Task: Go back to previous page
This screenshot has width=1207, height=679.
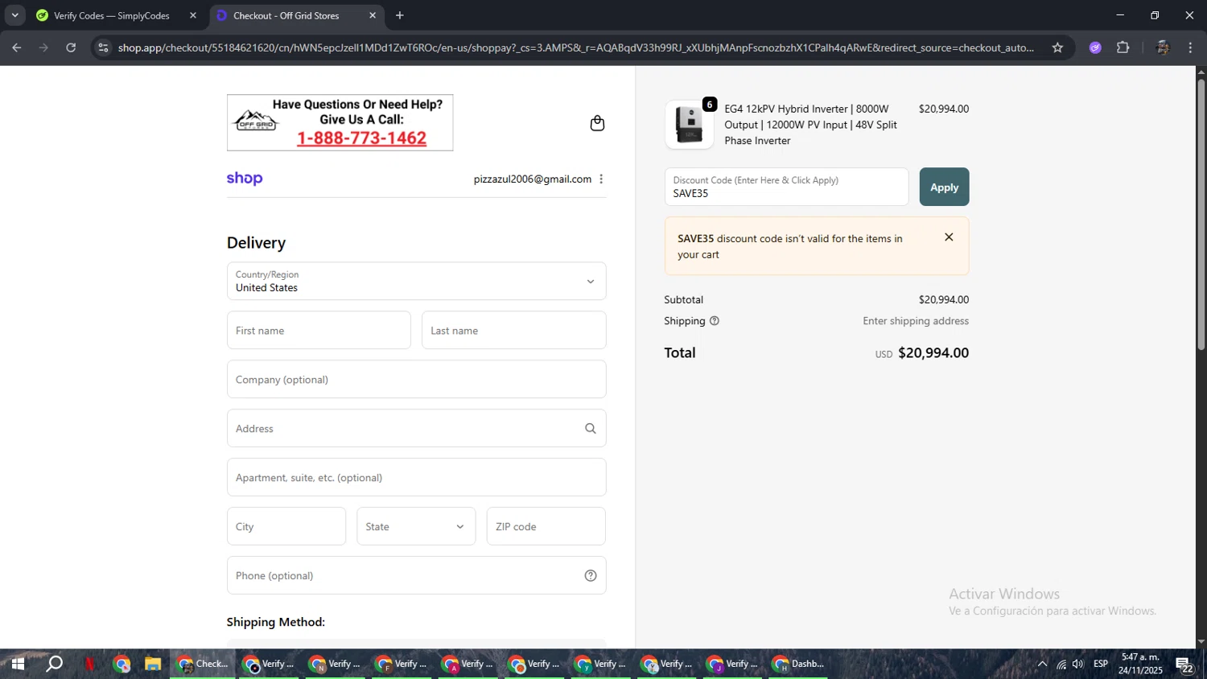Action: pyautogui.click(x=17, y=47)
